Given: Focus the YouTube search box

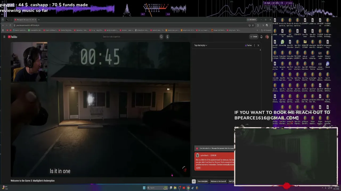Looking at the screenshot, I should pyautogui.click(x=131, y=37).
